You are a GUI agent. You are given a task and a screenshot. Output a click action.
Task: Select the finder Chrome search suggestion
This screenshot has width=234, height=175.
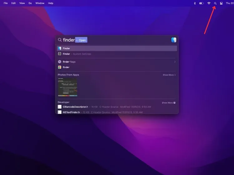coord(117,67)
